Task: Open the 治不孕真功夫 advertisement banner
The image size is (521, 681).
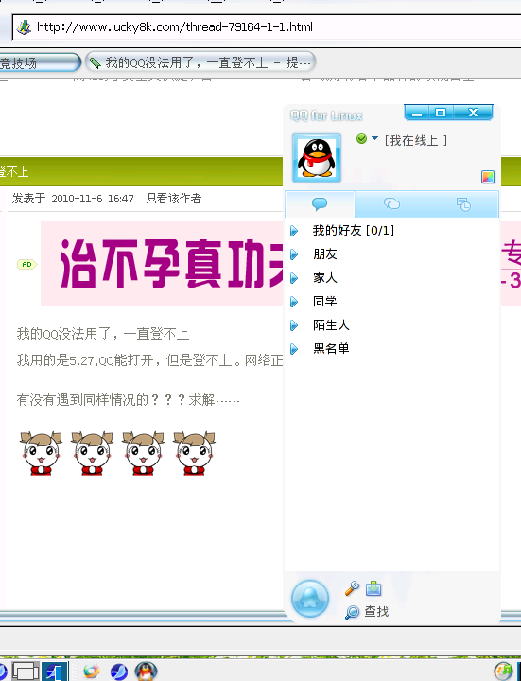Action: click(x=162, y=264)
